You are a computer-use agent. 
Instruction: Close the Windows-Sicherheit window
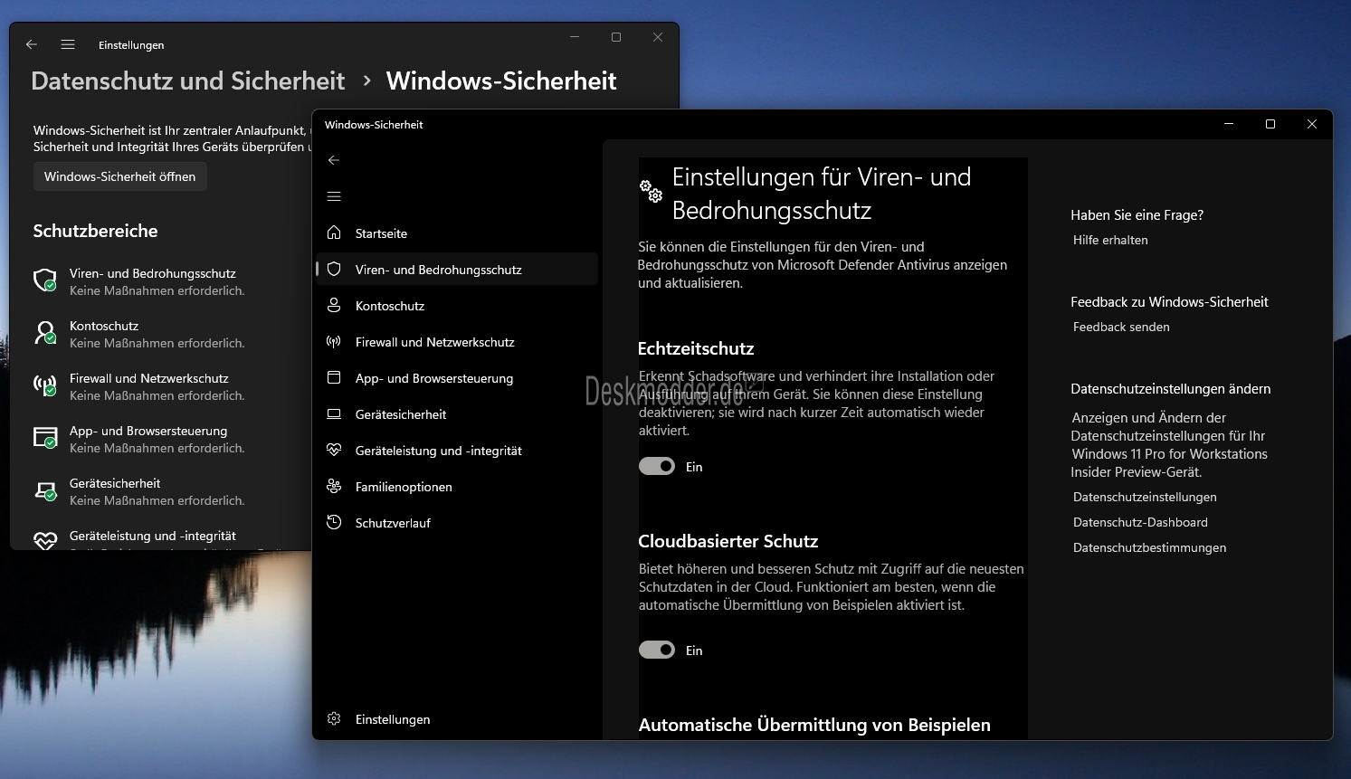1312,124
